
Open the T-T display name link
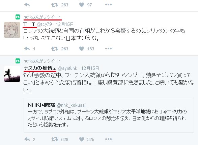(29, 24)
